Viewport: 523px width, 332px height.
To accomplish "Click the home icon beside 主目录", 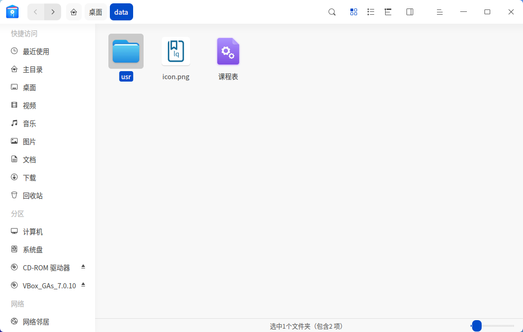I will click(x=14, y=69).
